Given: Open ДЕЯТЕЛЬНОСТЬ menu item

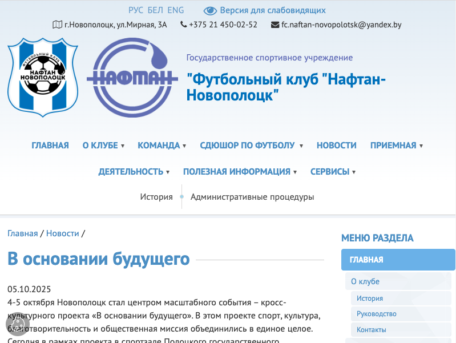Looking at the screenshot, I should 131,171.
